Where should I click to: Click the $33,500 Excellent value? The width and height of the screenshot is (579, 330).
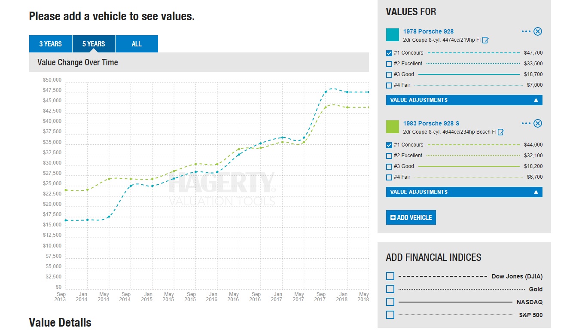coord(533,64)
